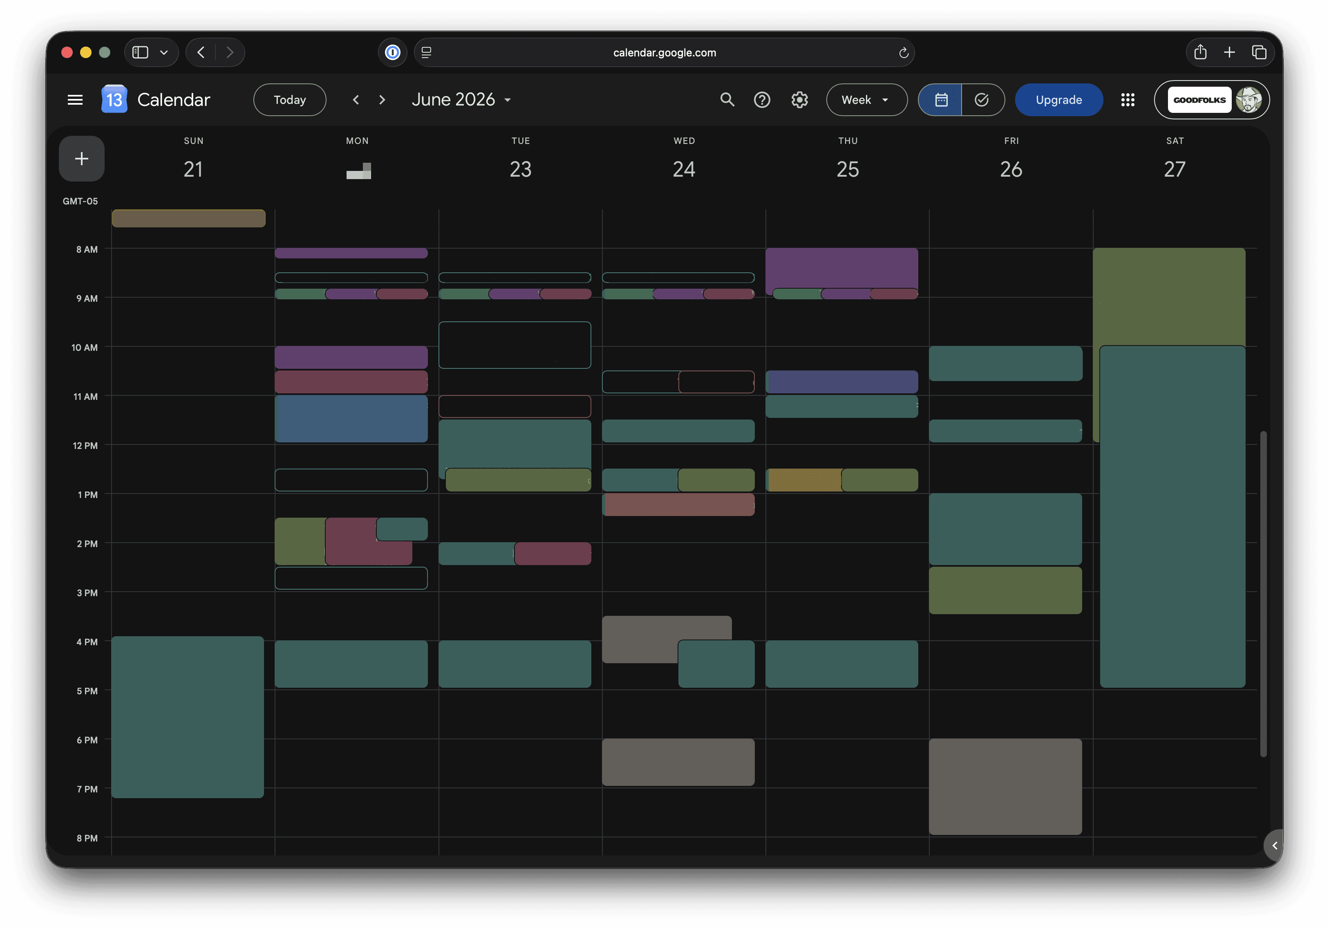Click the create event plus button
The height and width of the screenshot is (929, 1329).
tap(82, 159)
